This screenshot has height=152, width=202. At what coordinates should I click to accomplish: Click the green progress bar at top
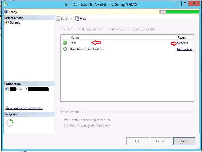180,12
